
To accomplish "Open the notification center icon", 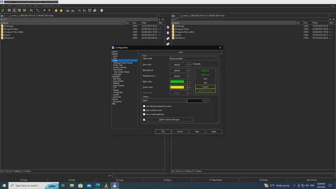I will pos(330,185).
